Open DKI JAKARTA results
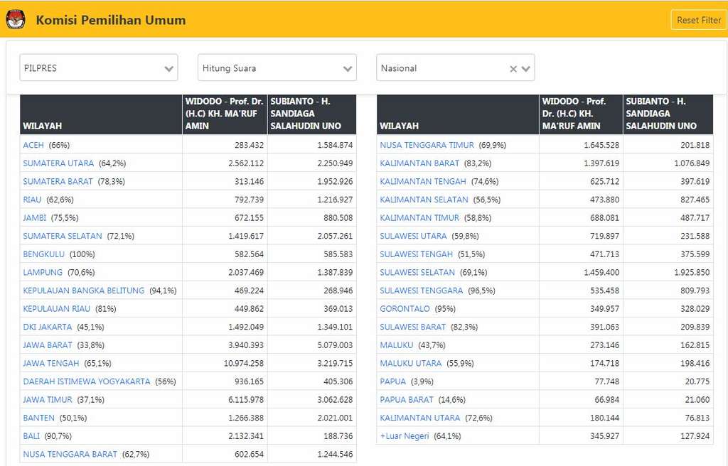The height and width of the screenshot is (466, 728). pyautogui.click(x=48, y=327)
